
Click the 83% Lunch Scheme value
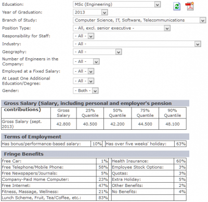[103, 198]
